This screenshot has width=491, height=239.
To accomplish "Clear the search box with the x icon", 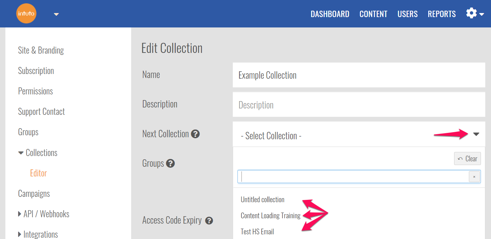I will pos(474,177).
